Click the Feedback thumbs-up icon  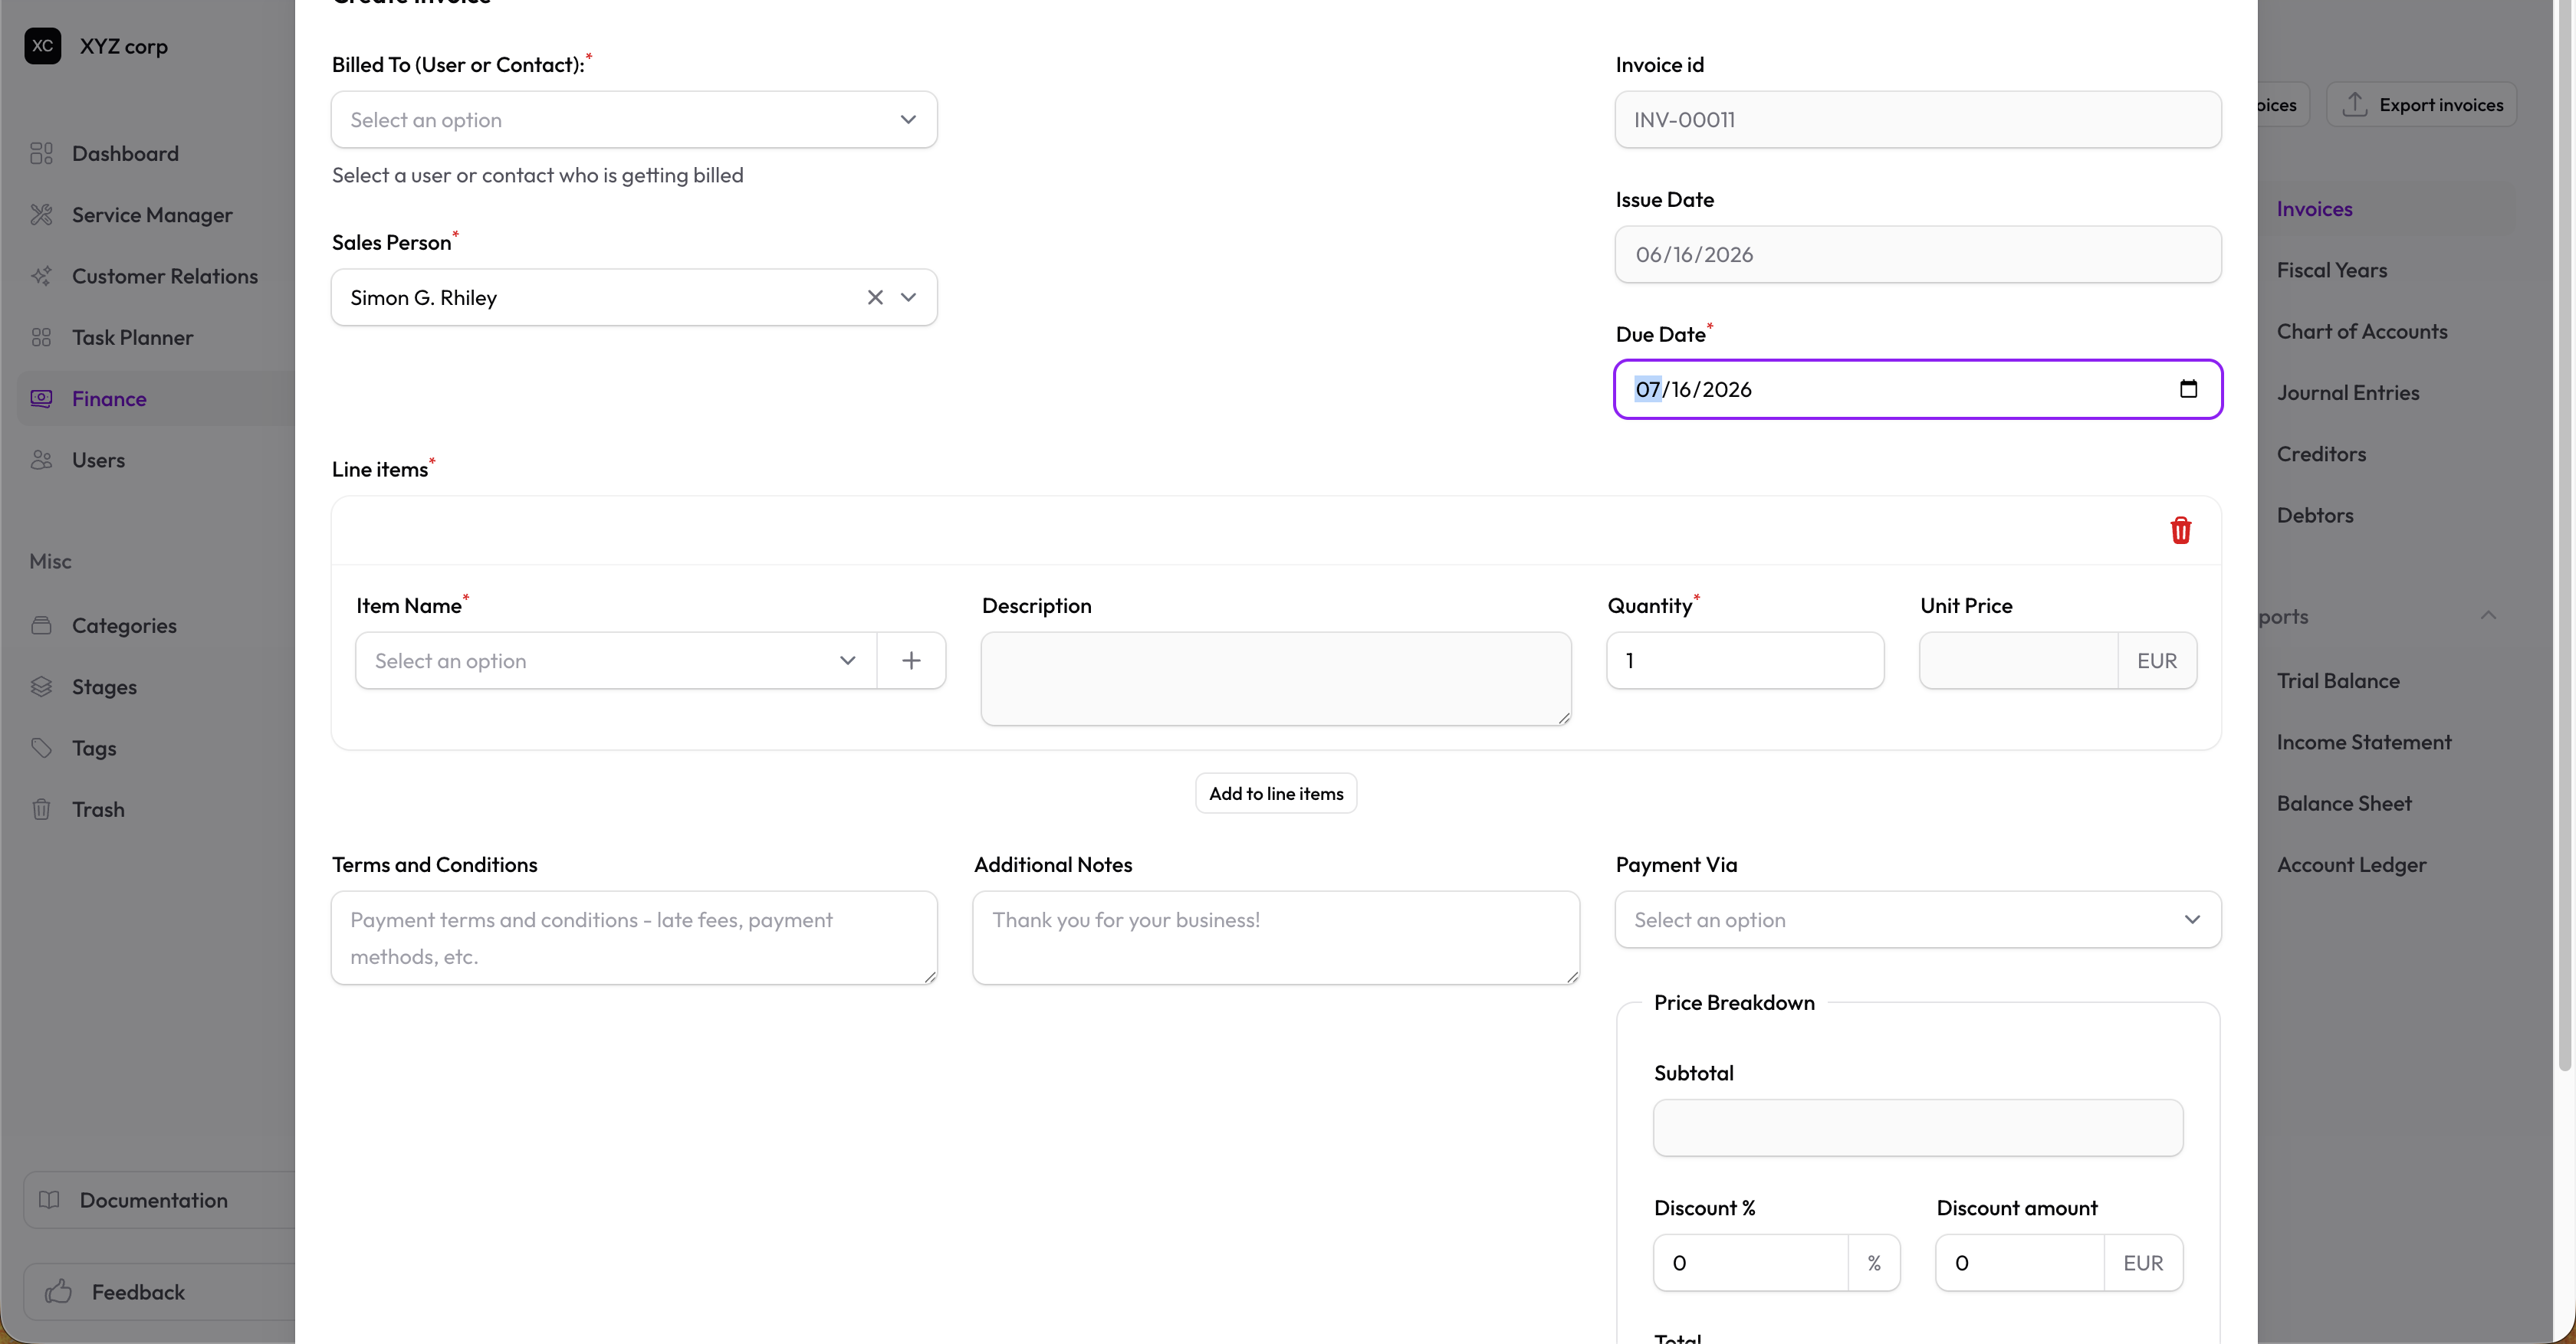[x=58, y=1291]
